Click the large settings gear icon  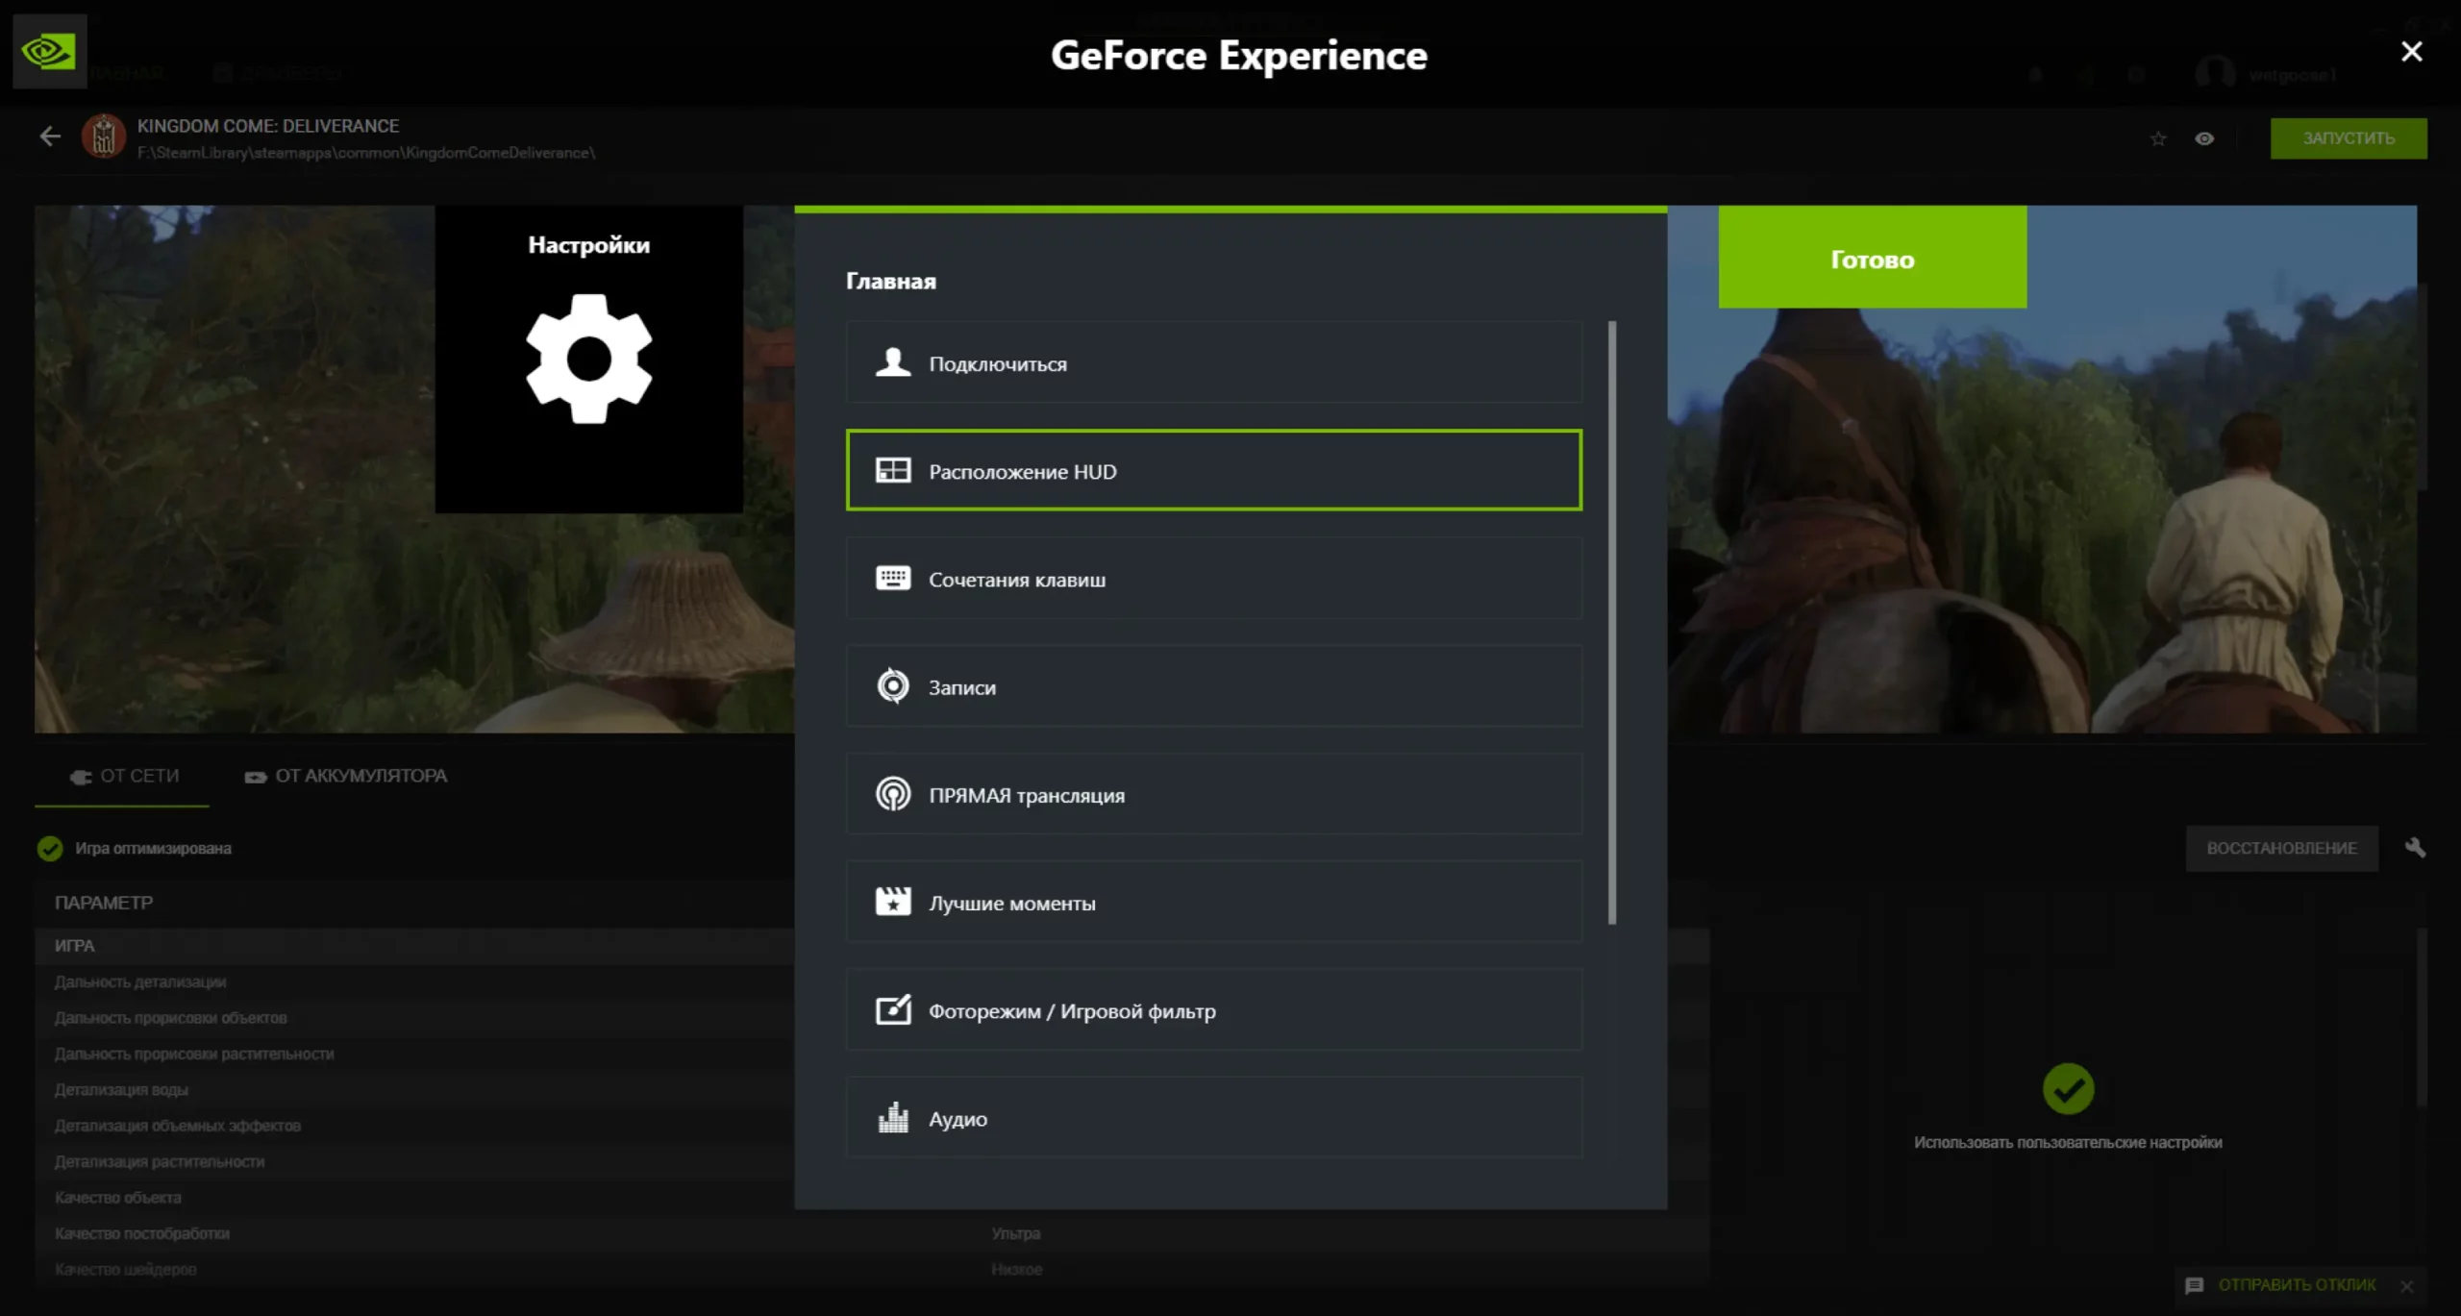tap(588, 359)
